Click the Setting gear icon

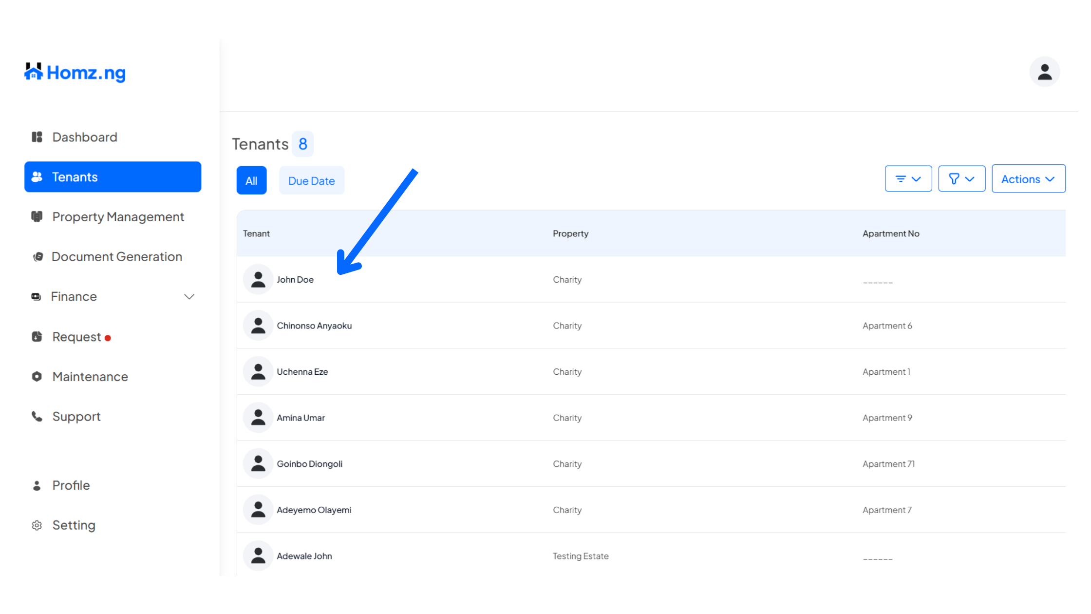(x=37, y=525)
